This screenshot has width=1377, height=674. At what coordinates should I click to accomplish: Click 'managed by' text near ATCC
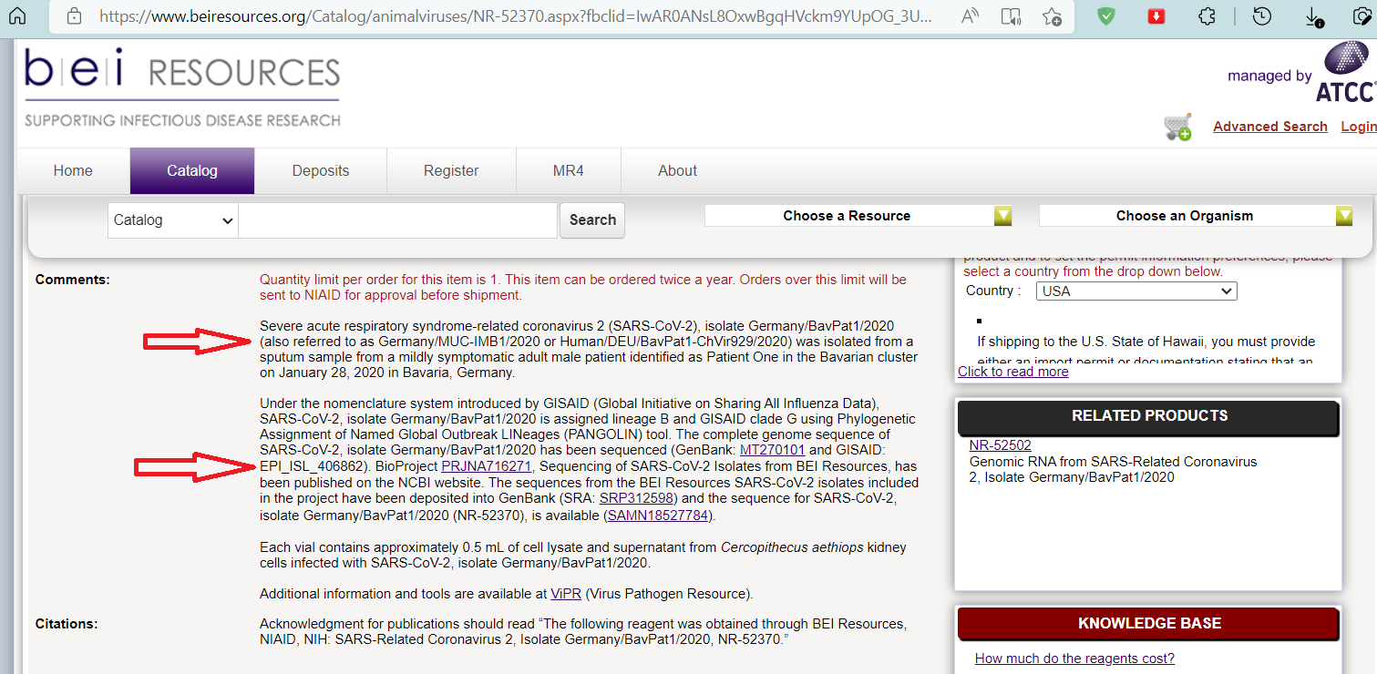[x=1269, y=77]
